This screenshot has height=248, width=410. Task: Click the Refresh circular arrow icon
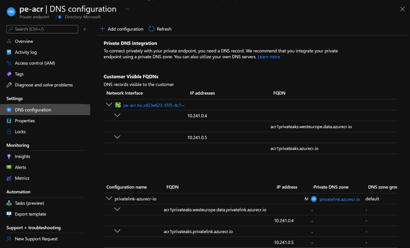(151, 29)
